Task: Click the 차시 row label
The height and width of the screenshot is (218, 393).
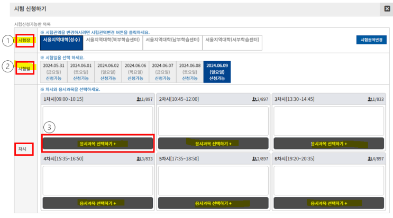Action: pyautogui.click(x=22, y=149)
